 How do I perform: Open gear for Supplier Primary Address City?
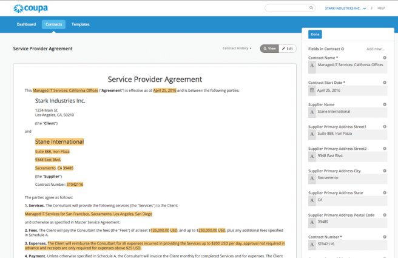[385, 171]
